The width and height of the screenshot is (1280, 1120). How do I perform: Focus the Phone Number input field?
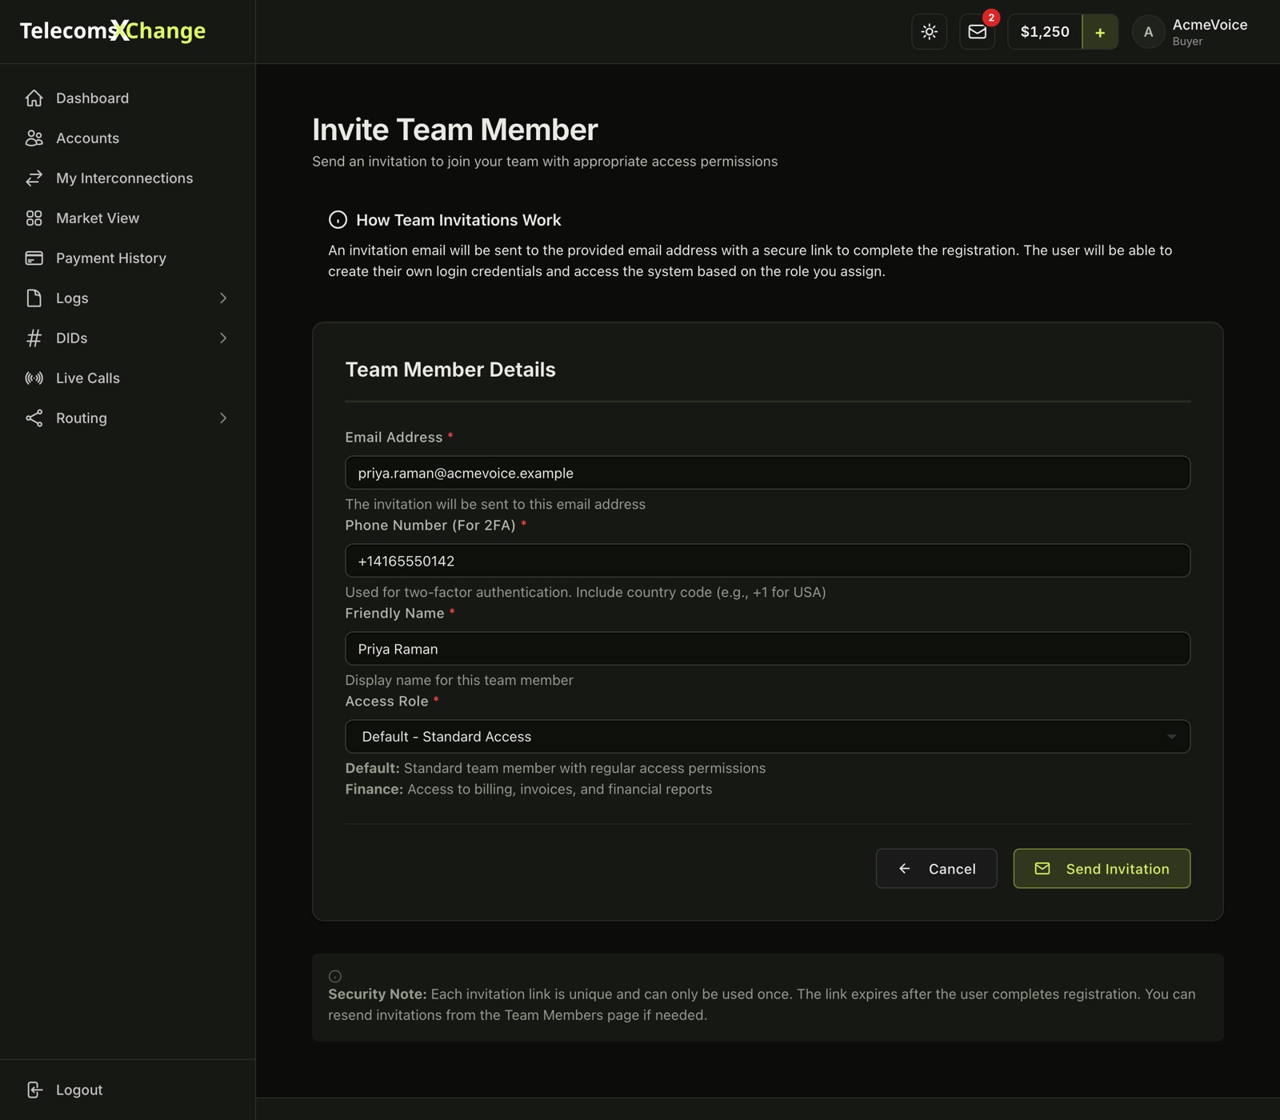click(x=767, y=561)
